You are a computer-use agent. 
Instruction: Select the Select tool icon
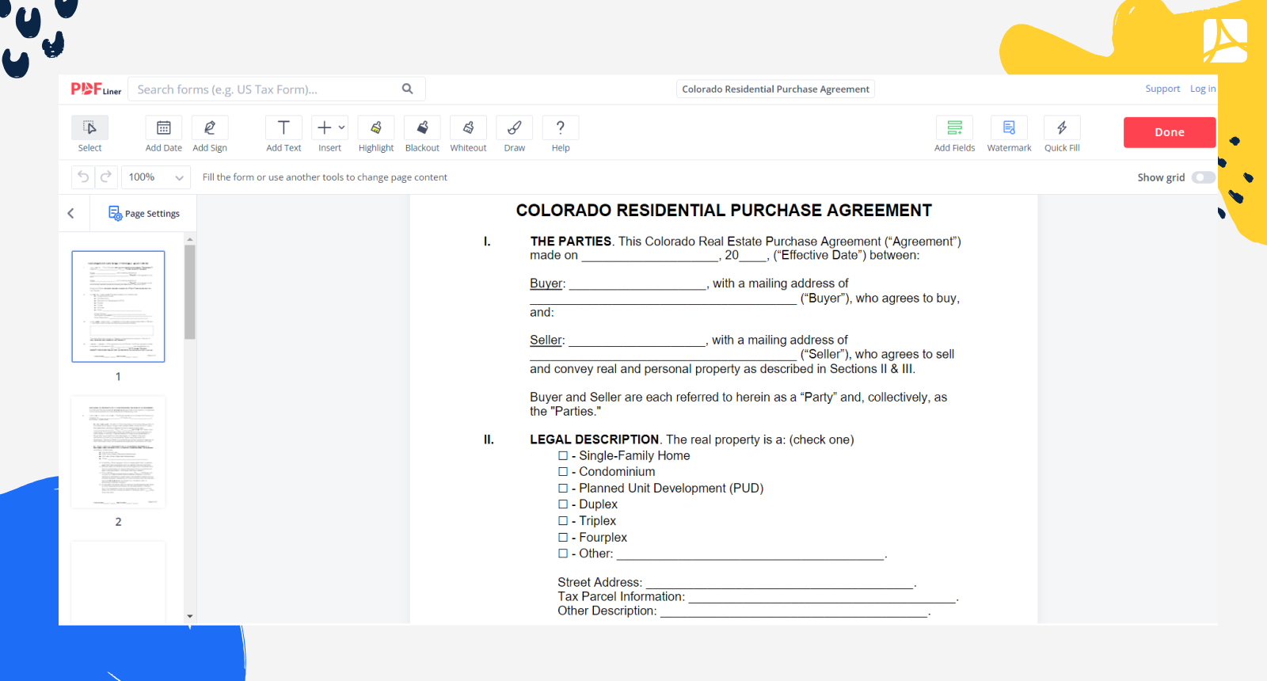click(89, 127)
